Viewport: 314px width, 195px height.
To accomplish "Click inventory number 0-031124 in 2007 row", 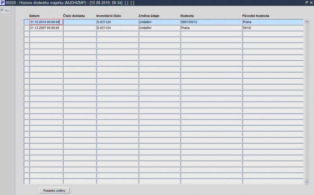I will click(x=117, y=28).
